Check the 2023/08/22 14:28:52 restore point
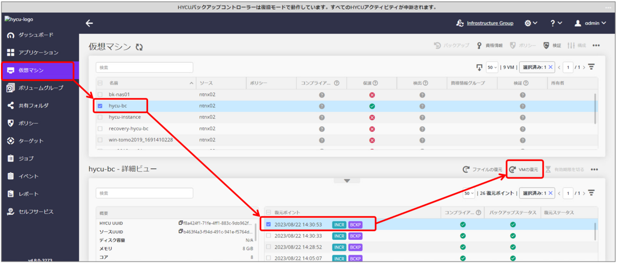617x263 pixels. [268, 247]
